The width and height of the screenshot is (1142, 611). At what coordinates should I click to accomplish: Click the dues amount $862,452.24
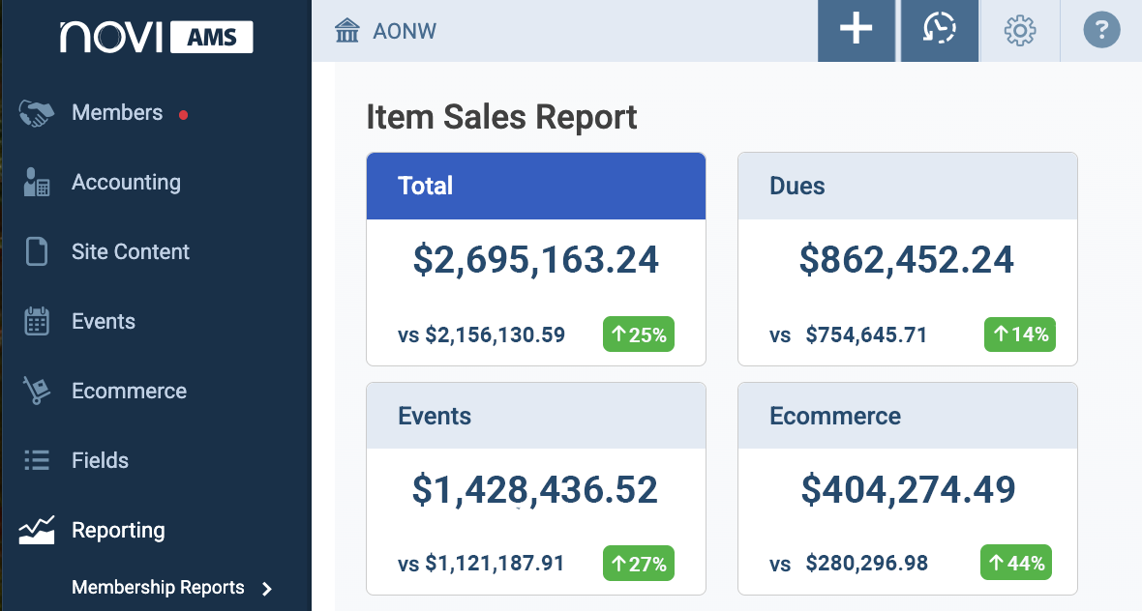point(907,260)
